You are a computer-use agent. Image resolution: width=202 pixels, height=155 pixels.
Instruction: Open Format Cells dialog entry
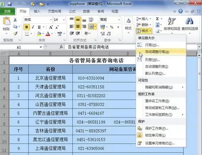[161, 143]
